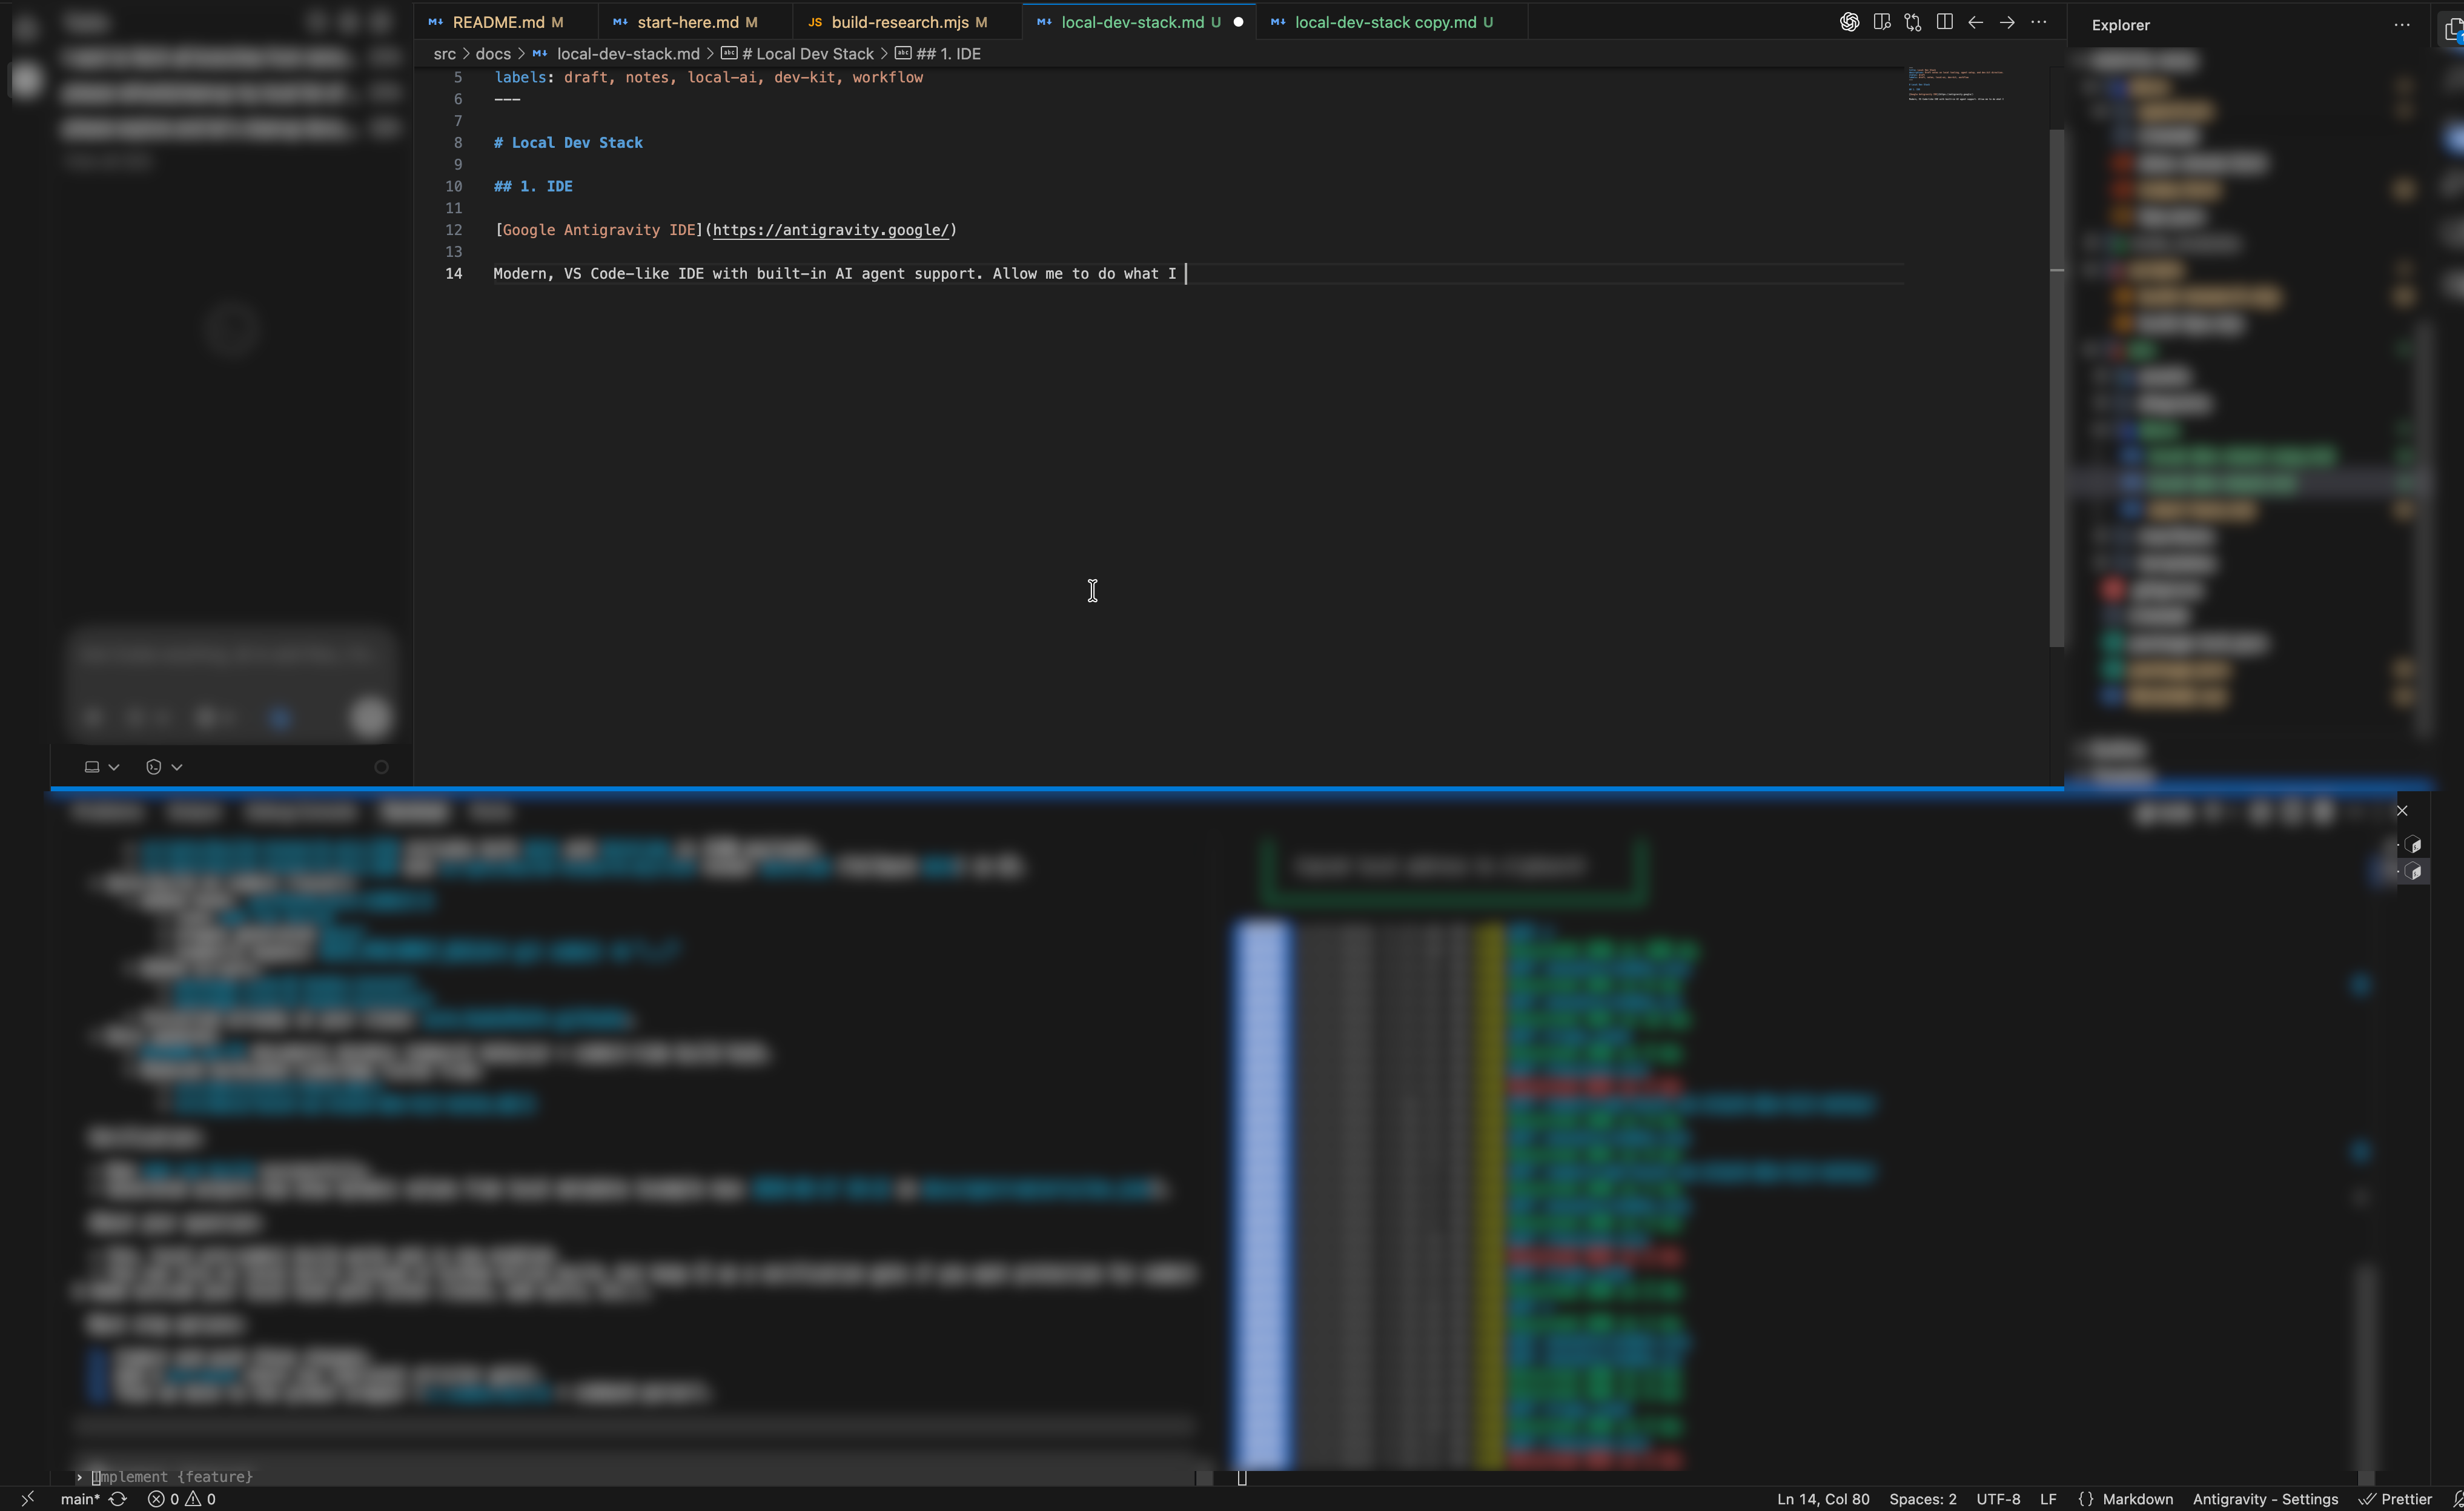Open the Markdown preview to the side
This screenshot has height=1511, width=2464.
[1883, 21]
